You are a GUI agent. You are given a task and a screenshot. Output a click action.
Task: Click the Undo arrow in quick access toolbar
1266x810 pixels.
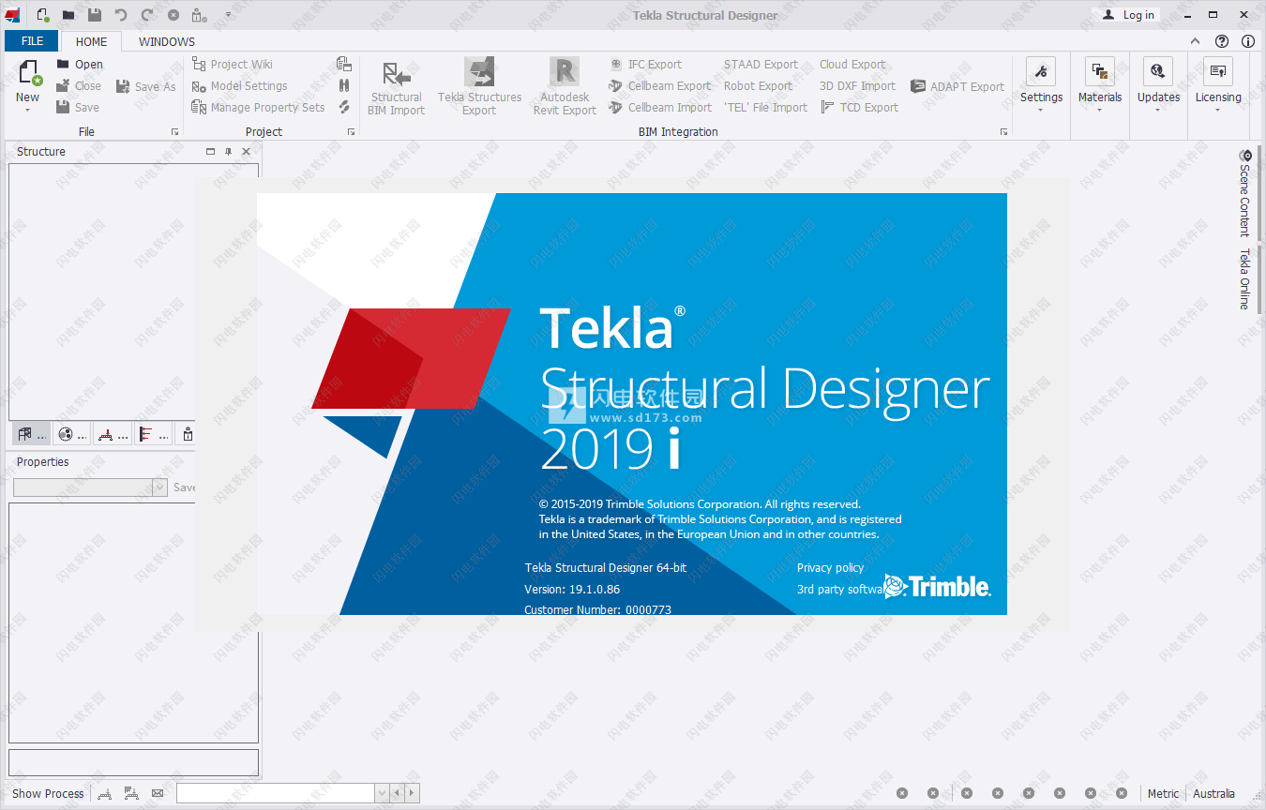121,15
